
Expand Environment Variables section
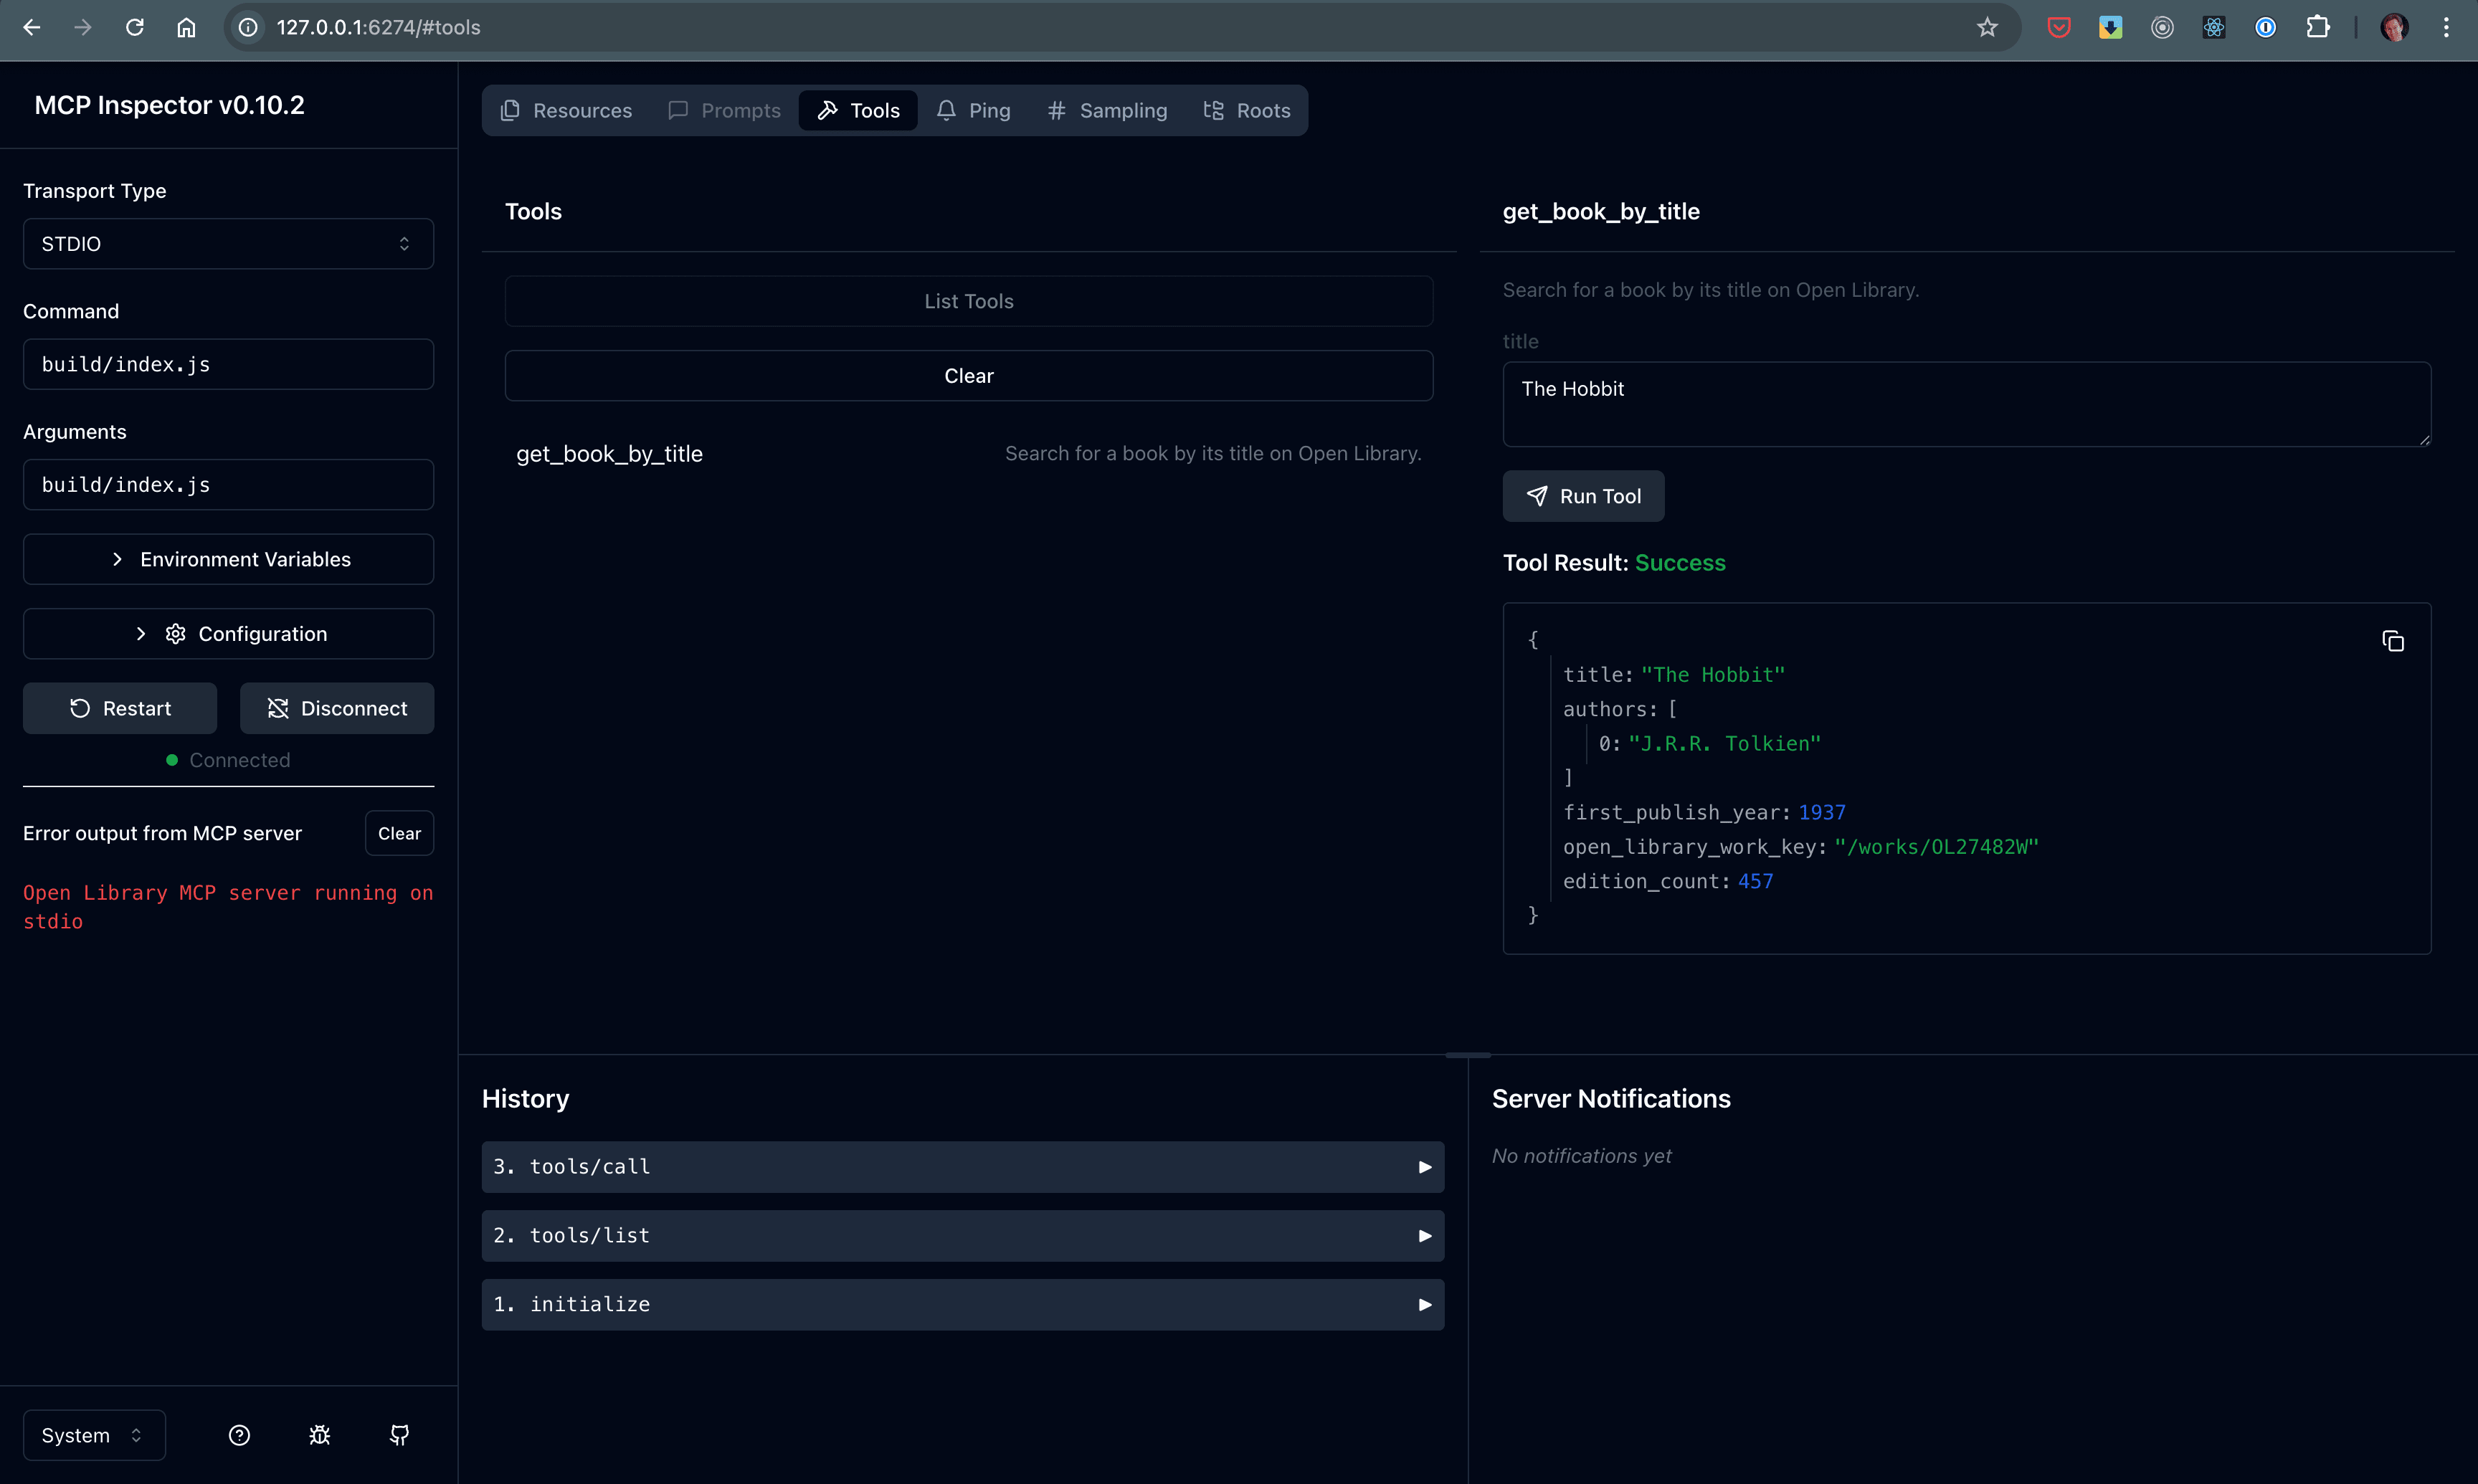pos(228,559)
